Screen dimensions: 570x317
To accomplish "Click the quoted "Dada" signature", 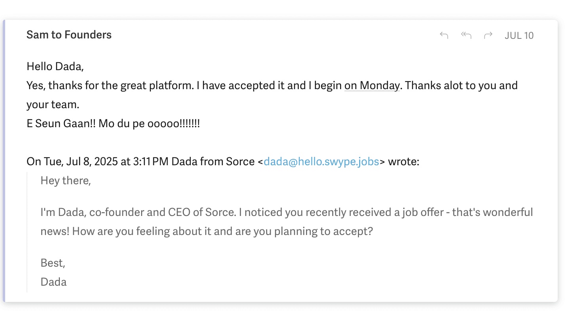I will 54,282.
